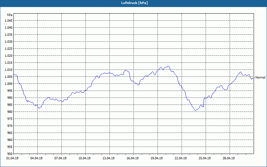The image size is (267, 167).
Task: Click the 07.04.19 date label
Action: tap(60, 158)
